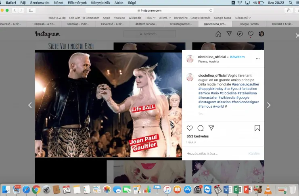Save the post with the bookmark icon
The image size is (299, 196).
(257, 128)
